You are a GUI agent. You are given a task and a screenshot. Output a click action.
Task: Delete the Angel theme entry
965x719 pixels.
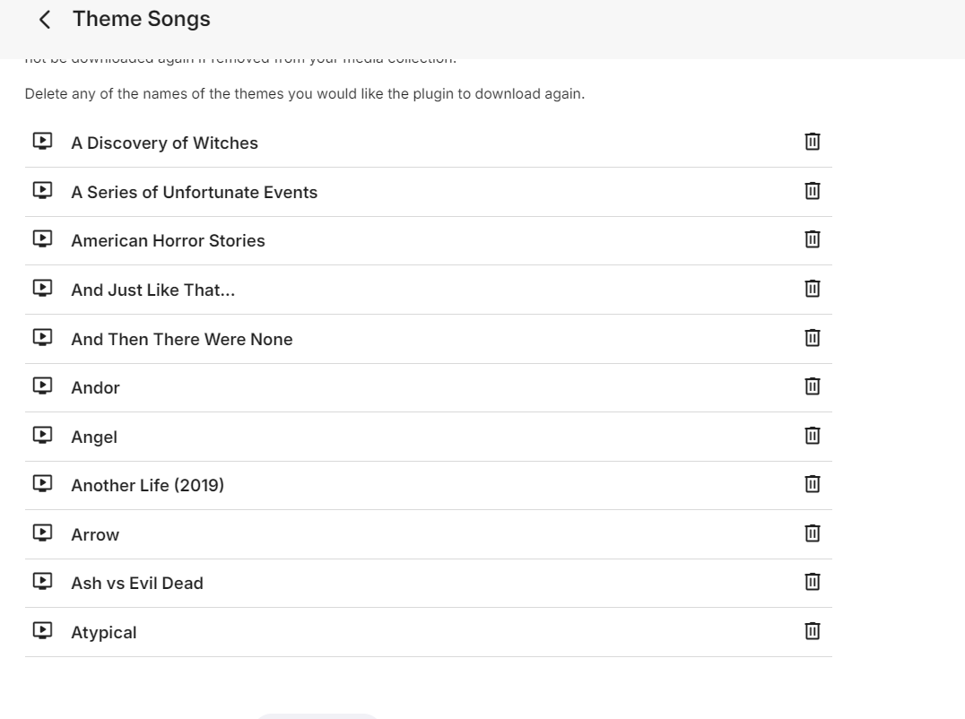pos(812,436)
